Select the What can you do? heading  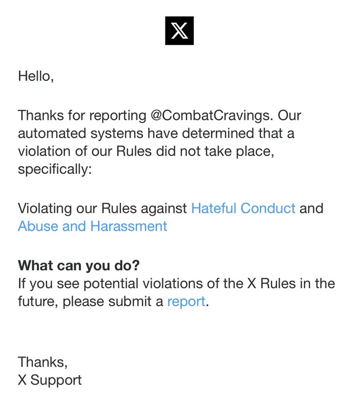[79, 265]
